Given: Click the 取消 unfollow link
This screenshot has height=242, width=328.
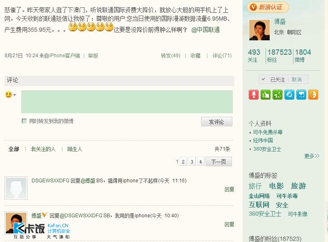Looking at the screenshot, I should pos(297,80).
